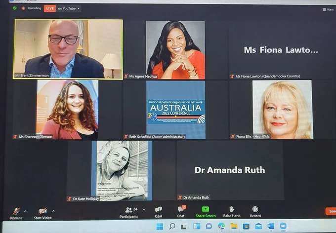This screenshot has height=233, width=336.
Task: Click the red Leave button
Action: (331, 211)
